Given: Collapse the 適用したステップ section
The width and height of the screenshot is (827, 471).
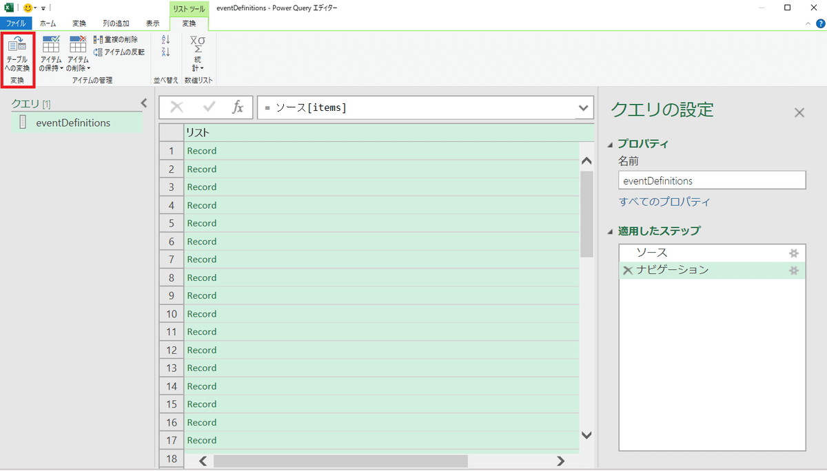Looking at the screenshot, I should pos(611,231).
